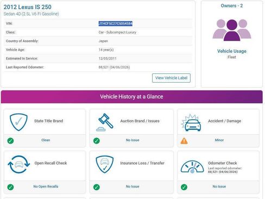Screen dimensions: 265x199
Task: Open the Minor accident status link
Action: click(219, 140)
